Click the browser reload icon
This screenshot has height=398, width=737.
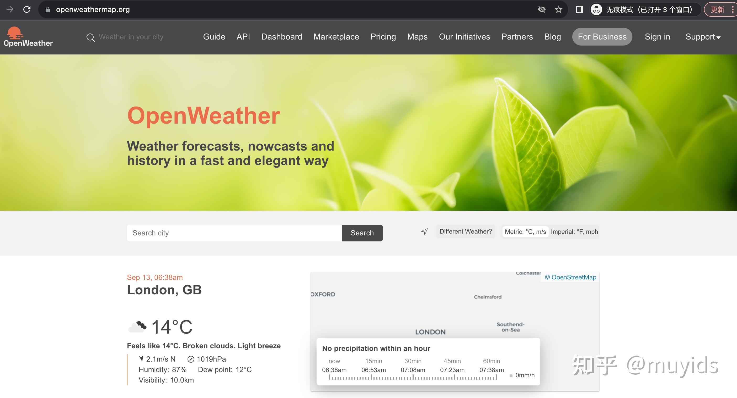pyautogui.click(x=27, y=9)
